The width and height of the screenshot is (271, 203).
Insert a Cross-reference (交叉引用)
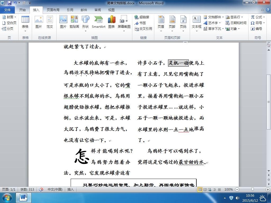point(143,29)
